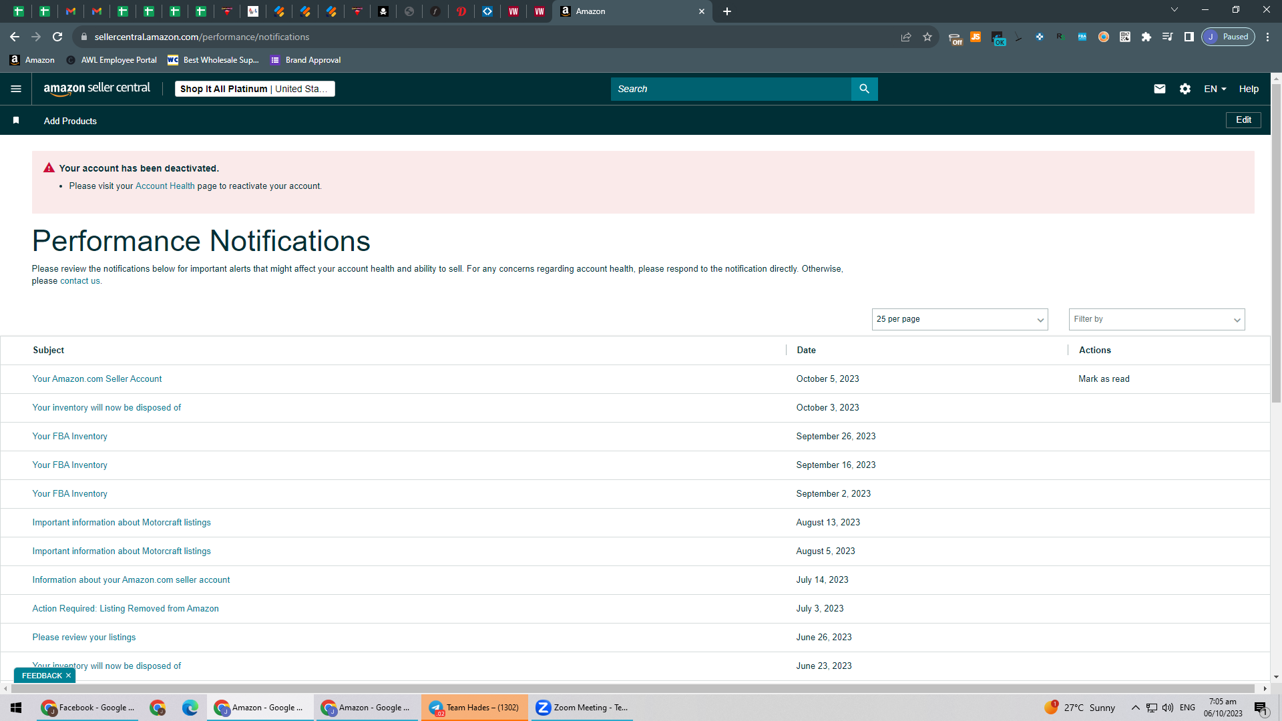This screenshot has width=1282, height=721.
Task: Click the FEEDBACK button
Action: coord(41,676)
